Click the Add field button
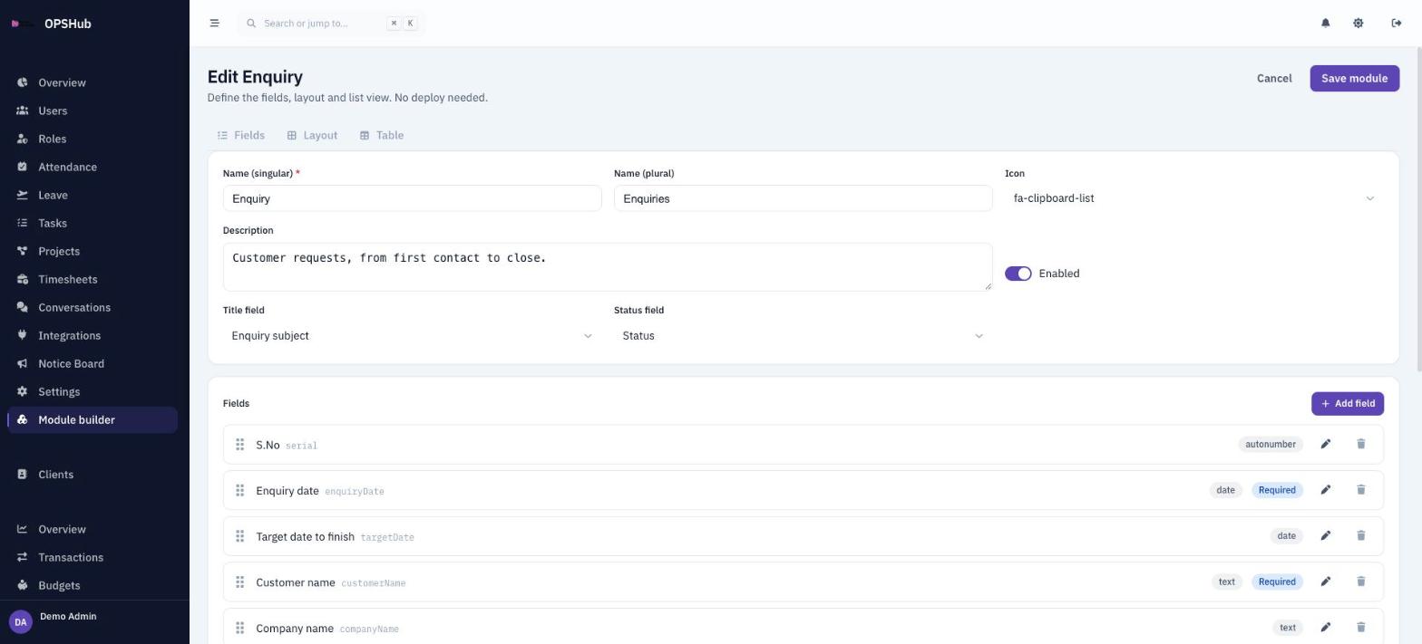Viewport: 1422px width, 644px height. pos(1347,403)
